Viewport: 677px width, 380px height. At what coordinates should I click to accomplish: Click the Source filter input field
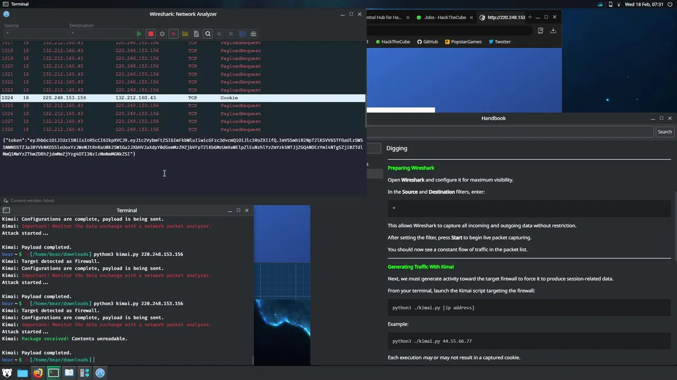click(x=35, y=34)
